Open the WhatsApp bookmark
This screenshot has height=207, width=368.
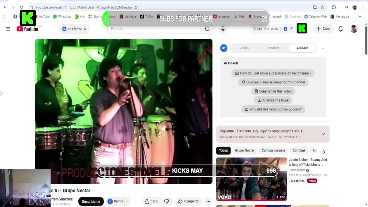pos(62,17)
